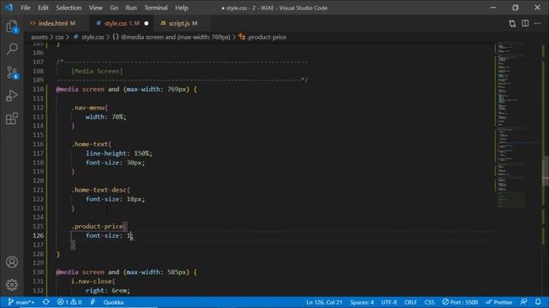The width and height of the screenshot is (549, 308).
Task: Split the editor to the right
Action: click(x=525, y=23)
